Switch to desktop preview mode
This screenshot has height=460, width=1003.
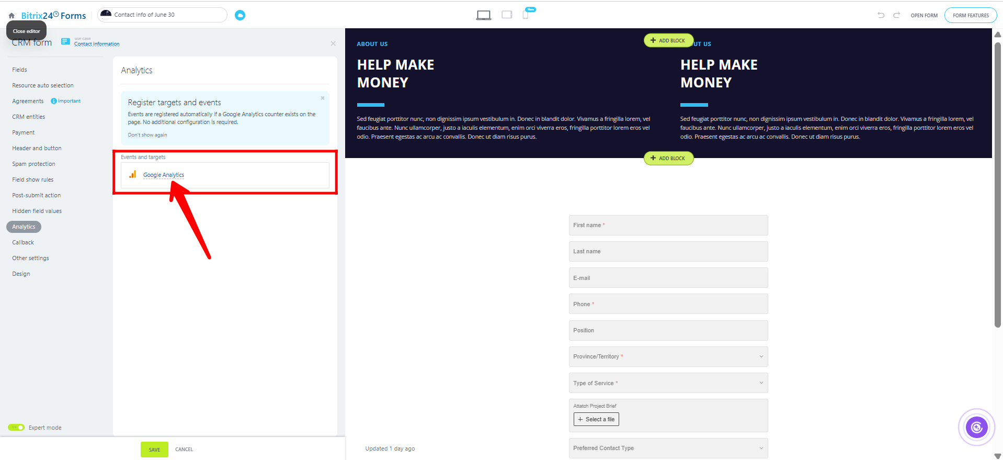pyautogui.click(x=484, y=15)
